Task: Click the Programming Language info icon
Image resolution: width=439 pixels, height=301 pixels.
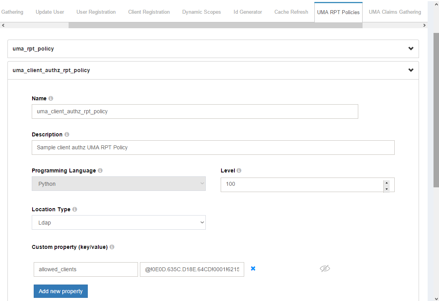Action: (100, 170)
